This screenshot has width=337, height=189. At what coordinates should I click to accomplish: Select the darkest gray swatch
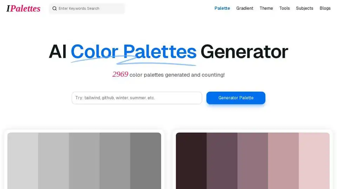(x=145, y=161)
